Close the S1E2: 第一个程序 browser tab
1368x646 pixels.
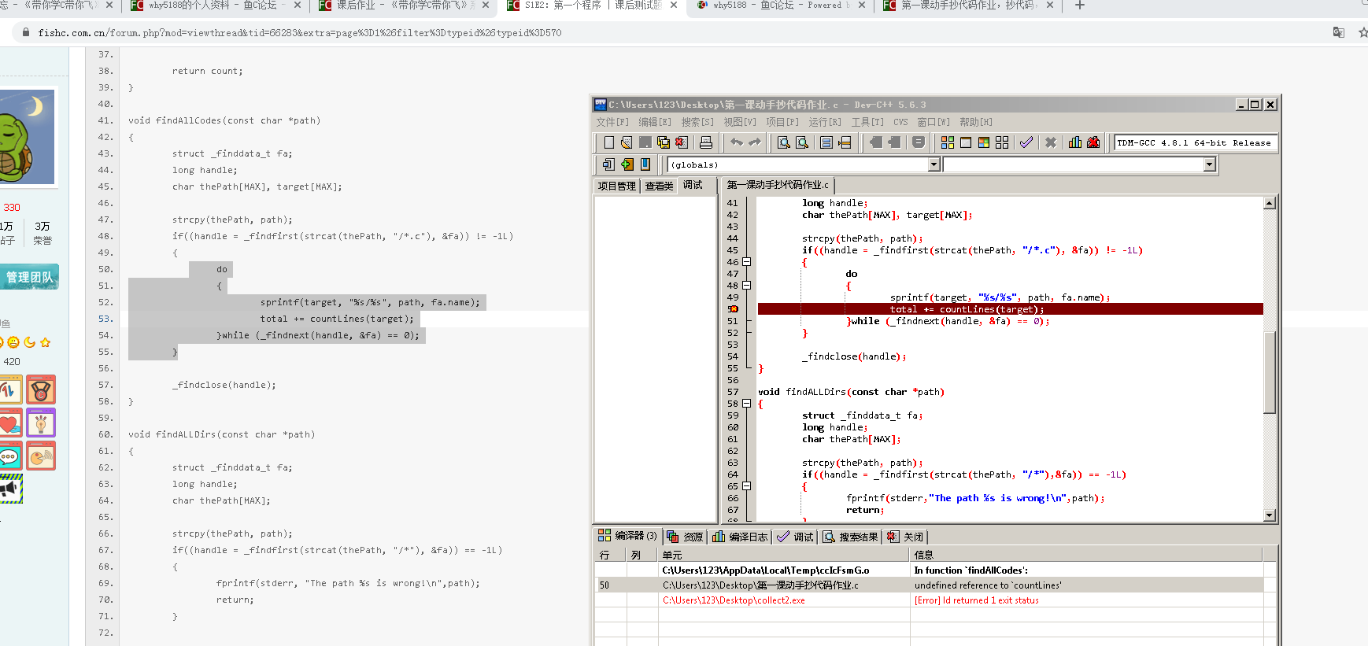pyautogui.click(x=674, y=6)
